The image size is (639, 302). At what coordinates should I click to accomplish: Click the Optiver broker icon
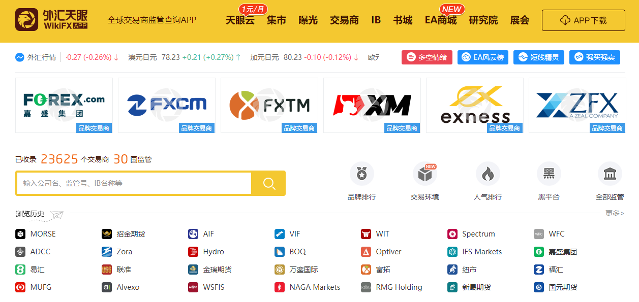point(366,252)
